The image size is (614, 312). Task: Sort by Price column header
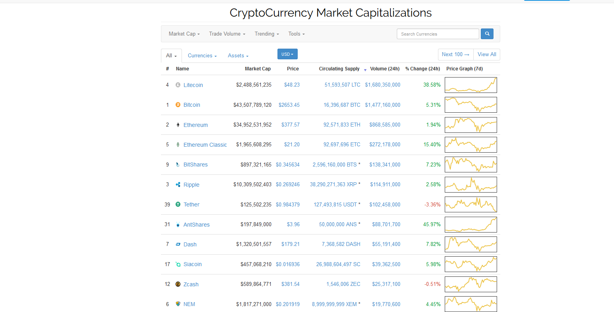[x=293, y=68]
